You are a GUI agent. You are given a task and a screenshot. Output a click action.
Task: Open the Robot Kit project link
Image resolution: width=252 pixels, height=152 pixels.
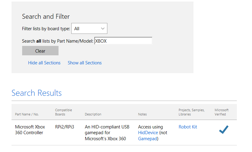click(x=188, y=127)
